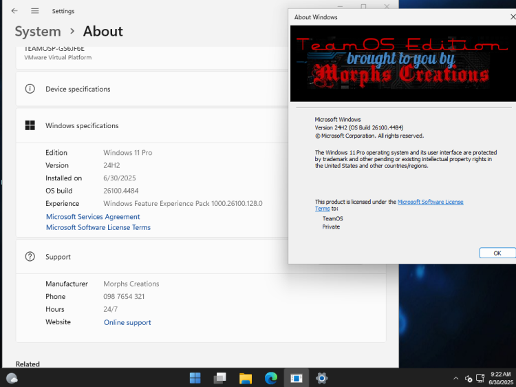This screenshot has width=516, height=387.
Task: Select the Manufacturer value Morphs Creations
Action: tap(131, 284)
